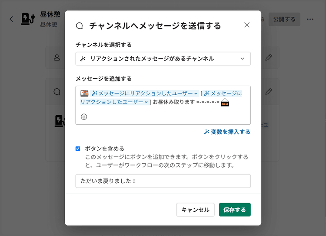This screenshot has width=326, height=236.
Task: Click the emoji smiley icon in message box
Action: (x=84, y=116)
